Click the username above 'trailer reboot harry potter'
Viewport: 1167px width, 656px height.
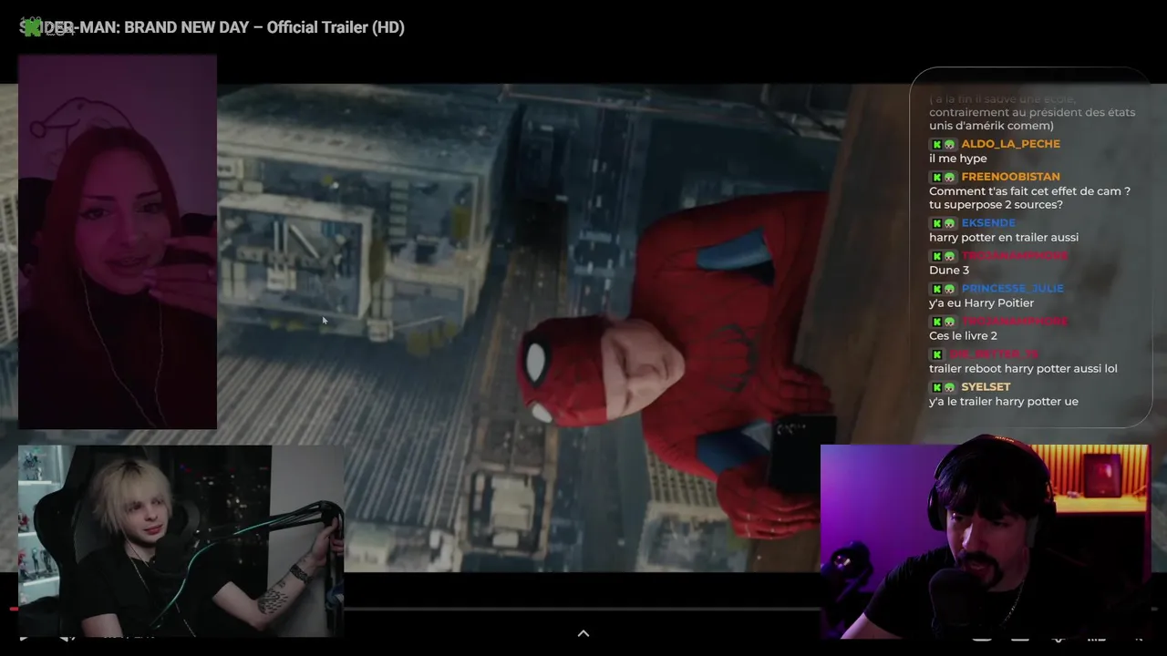[994, 354]
